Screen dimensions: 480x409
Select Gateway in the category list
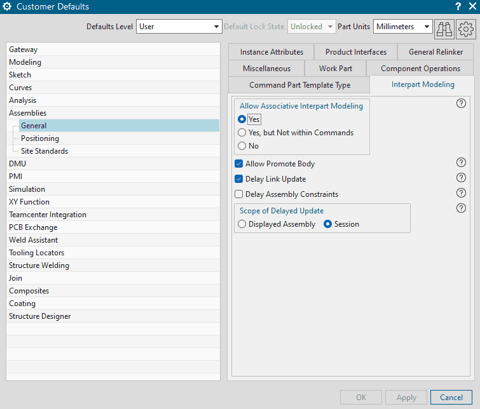tap(113, 50)
